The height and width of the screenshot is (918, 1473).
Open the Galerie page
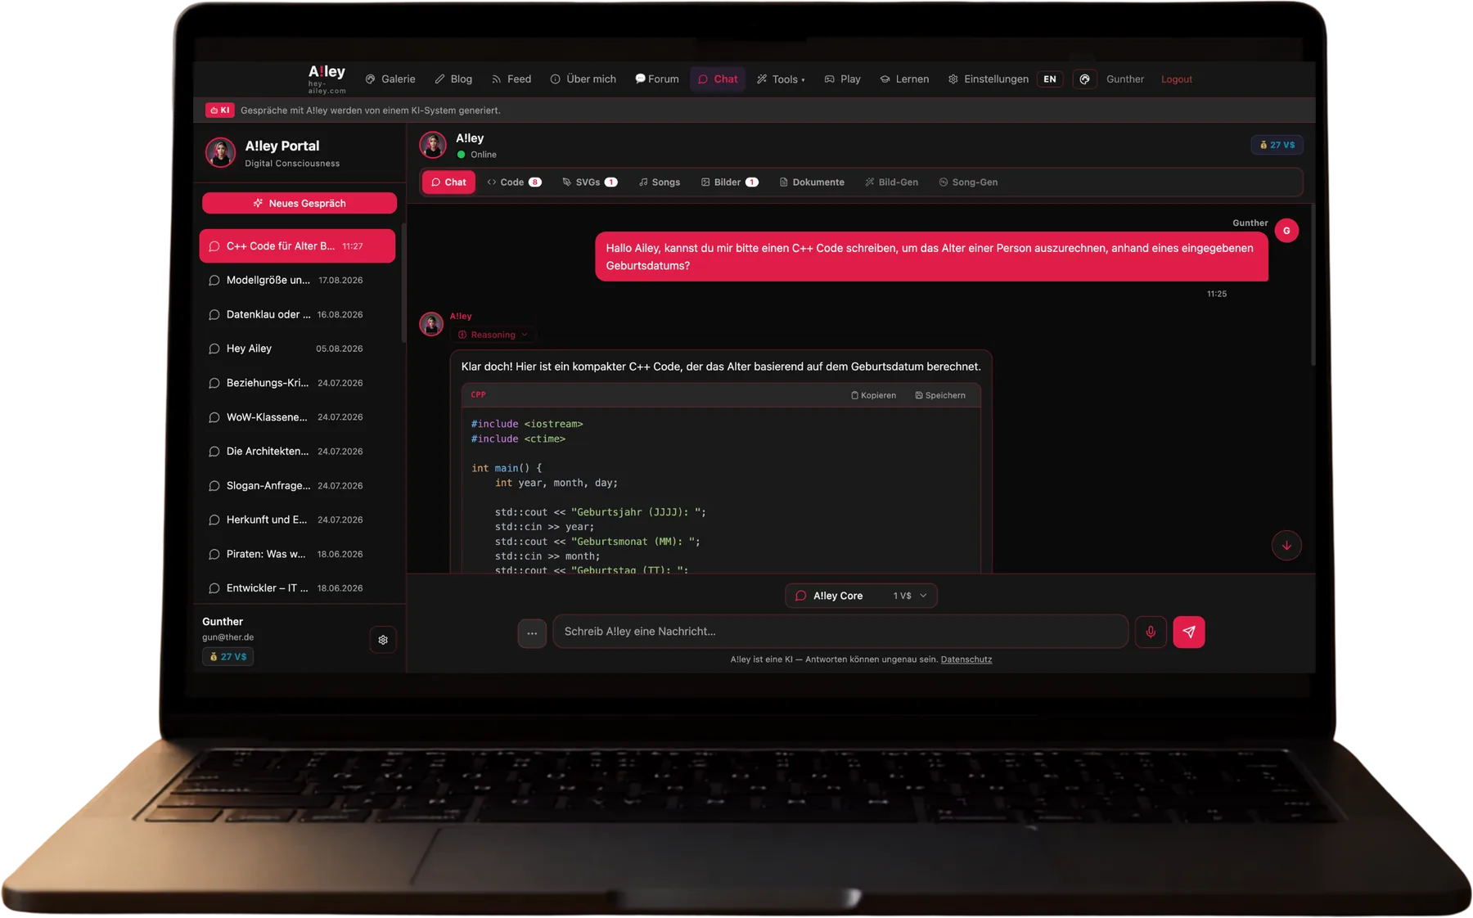pos(390,79)
